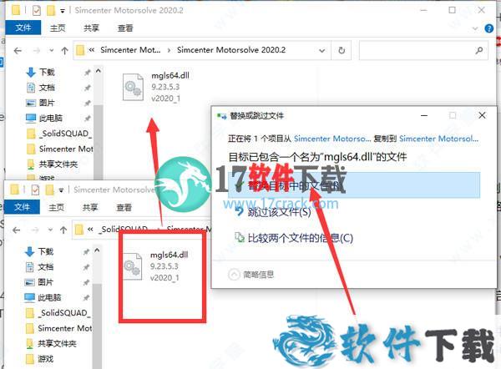
Task: Go back in the lower Explorer window
Action: tap(17, 230)
